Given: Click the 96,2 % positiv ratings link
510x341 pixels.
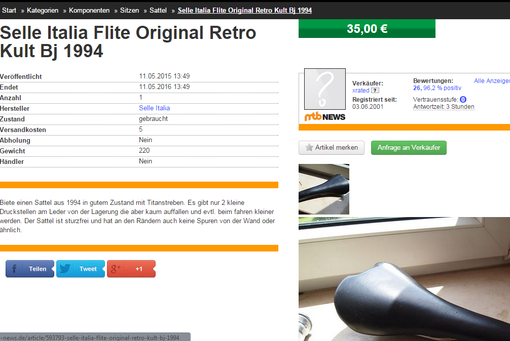Looking at the screenshot, I should [x=442, y=88].
